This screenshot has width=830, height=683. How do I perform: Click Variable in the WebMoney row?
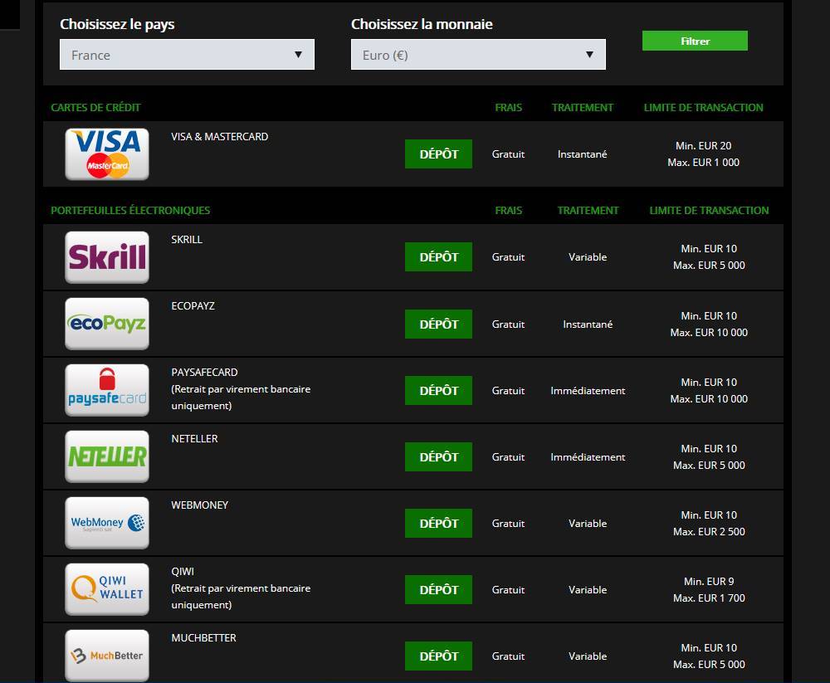[x=588, y=524]
